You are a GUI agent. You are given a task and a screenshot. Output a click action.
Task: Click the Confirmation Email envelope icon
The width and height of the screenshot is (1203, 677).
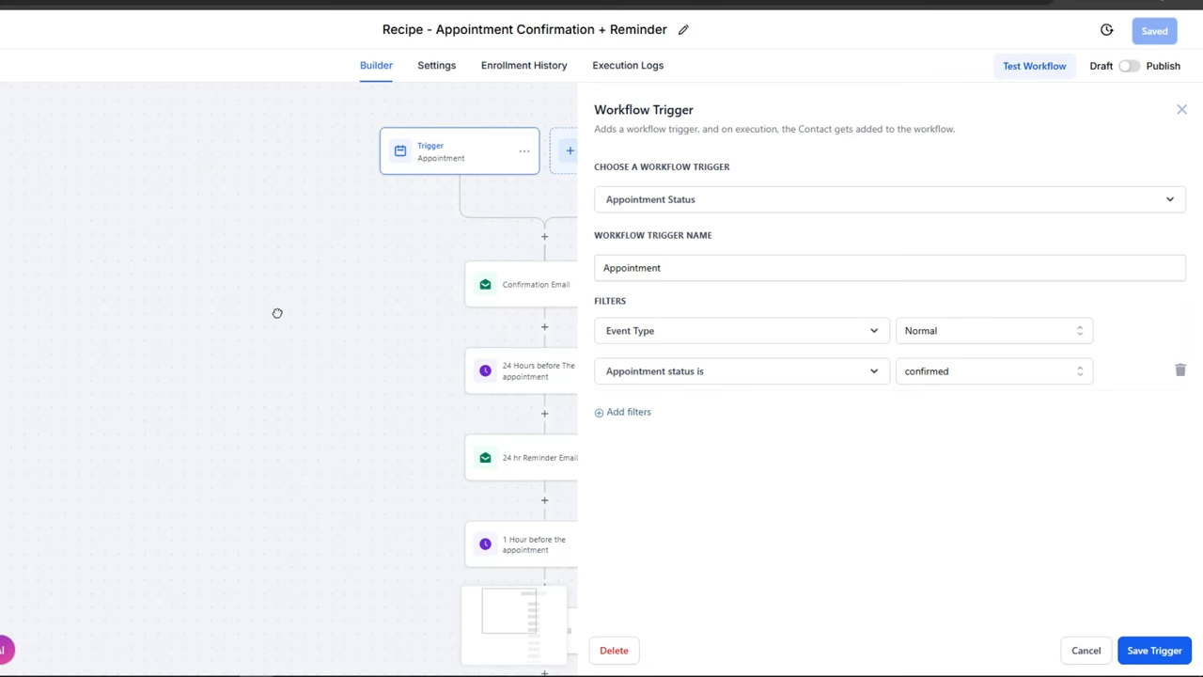click(x=485, y=285)
